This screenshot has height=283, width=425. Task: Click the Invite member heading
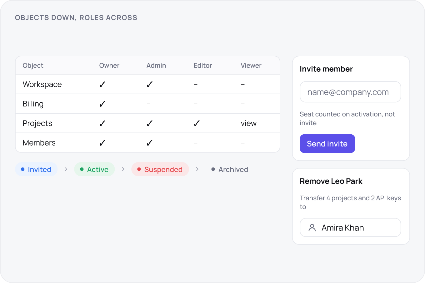326,69
